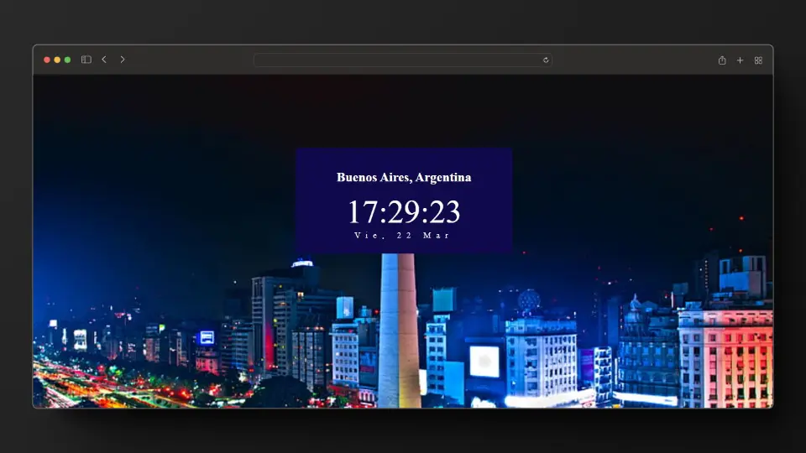Go back with the left chevron
Screen dimensions: 806x453
click(x=104, y=60)
